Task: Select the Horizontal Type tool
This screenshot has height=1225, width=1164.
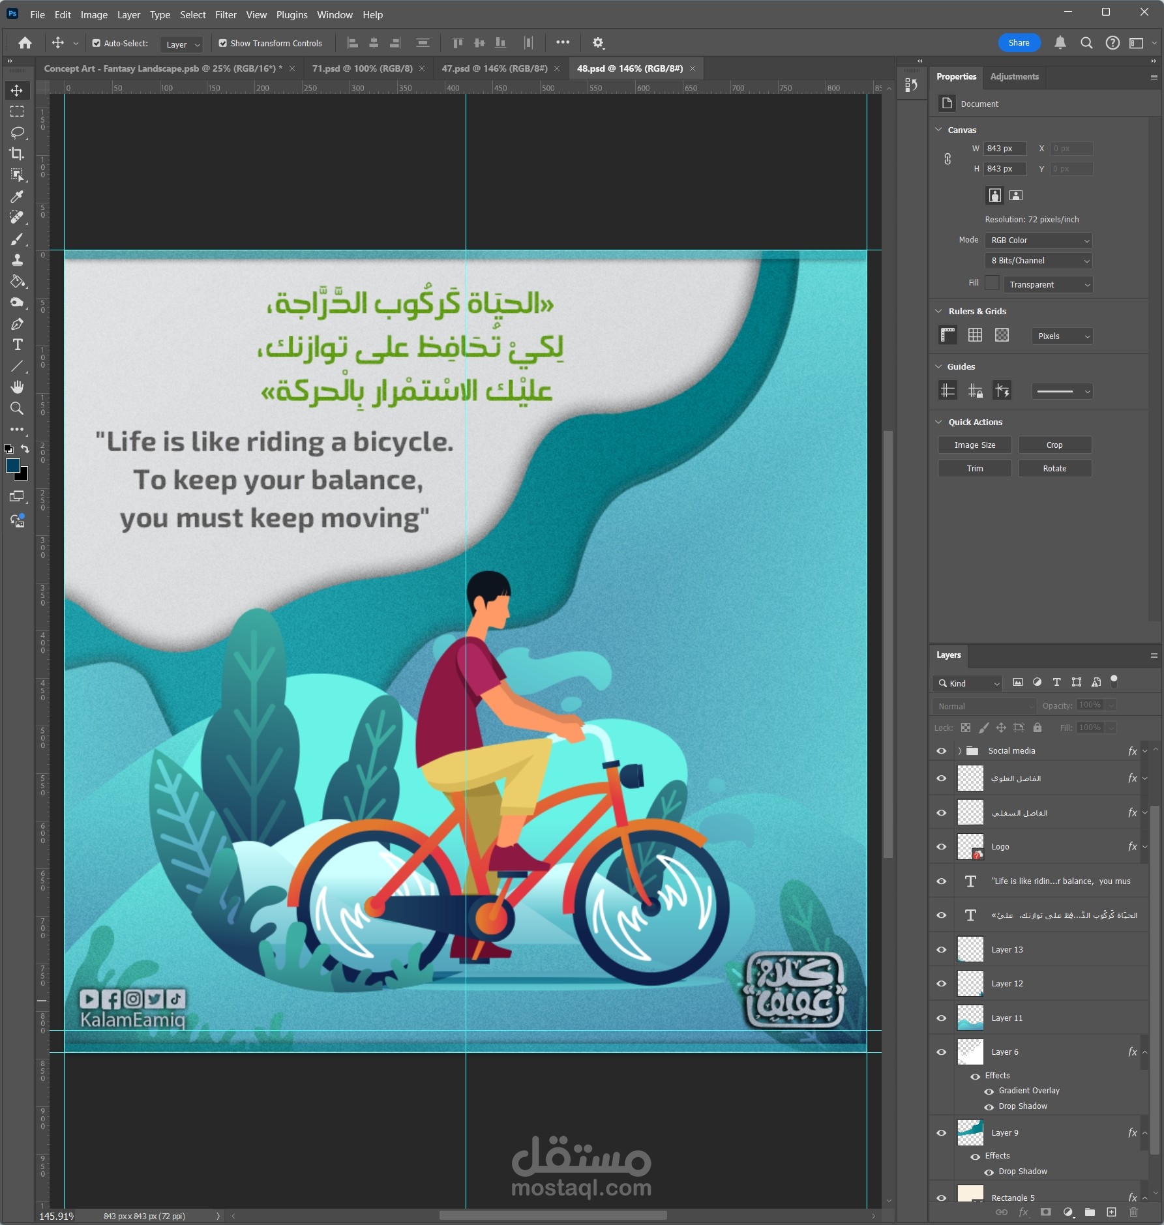Action: pos(17,345)
